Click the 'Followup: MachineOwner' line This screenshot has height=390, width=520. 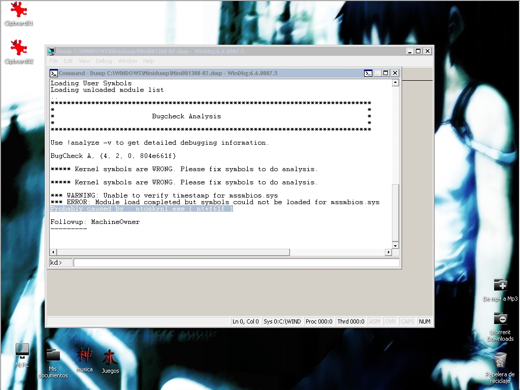pyautogui.click(x=95, y=222)
